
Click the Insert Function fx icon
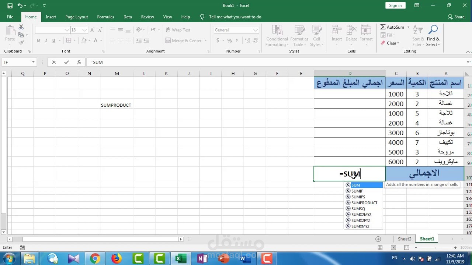point(79,62)
